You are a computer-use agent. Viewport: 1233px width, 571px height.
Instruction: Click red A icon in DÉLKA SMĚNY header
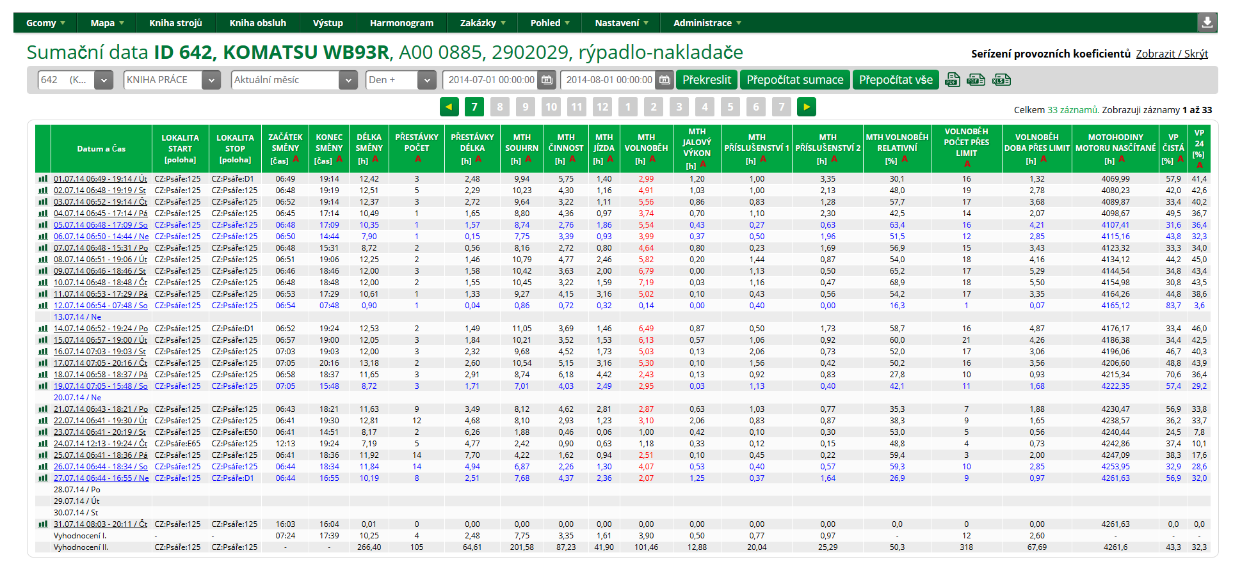(375, 160)
